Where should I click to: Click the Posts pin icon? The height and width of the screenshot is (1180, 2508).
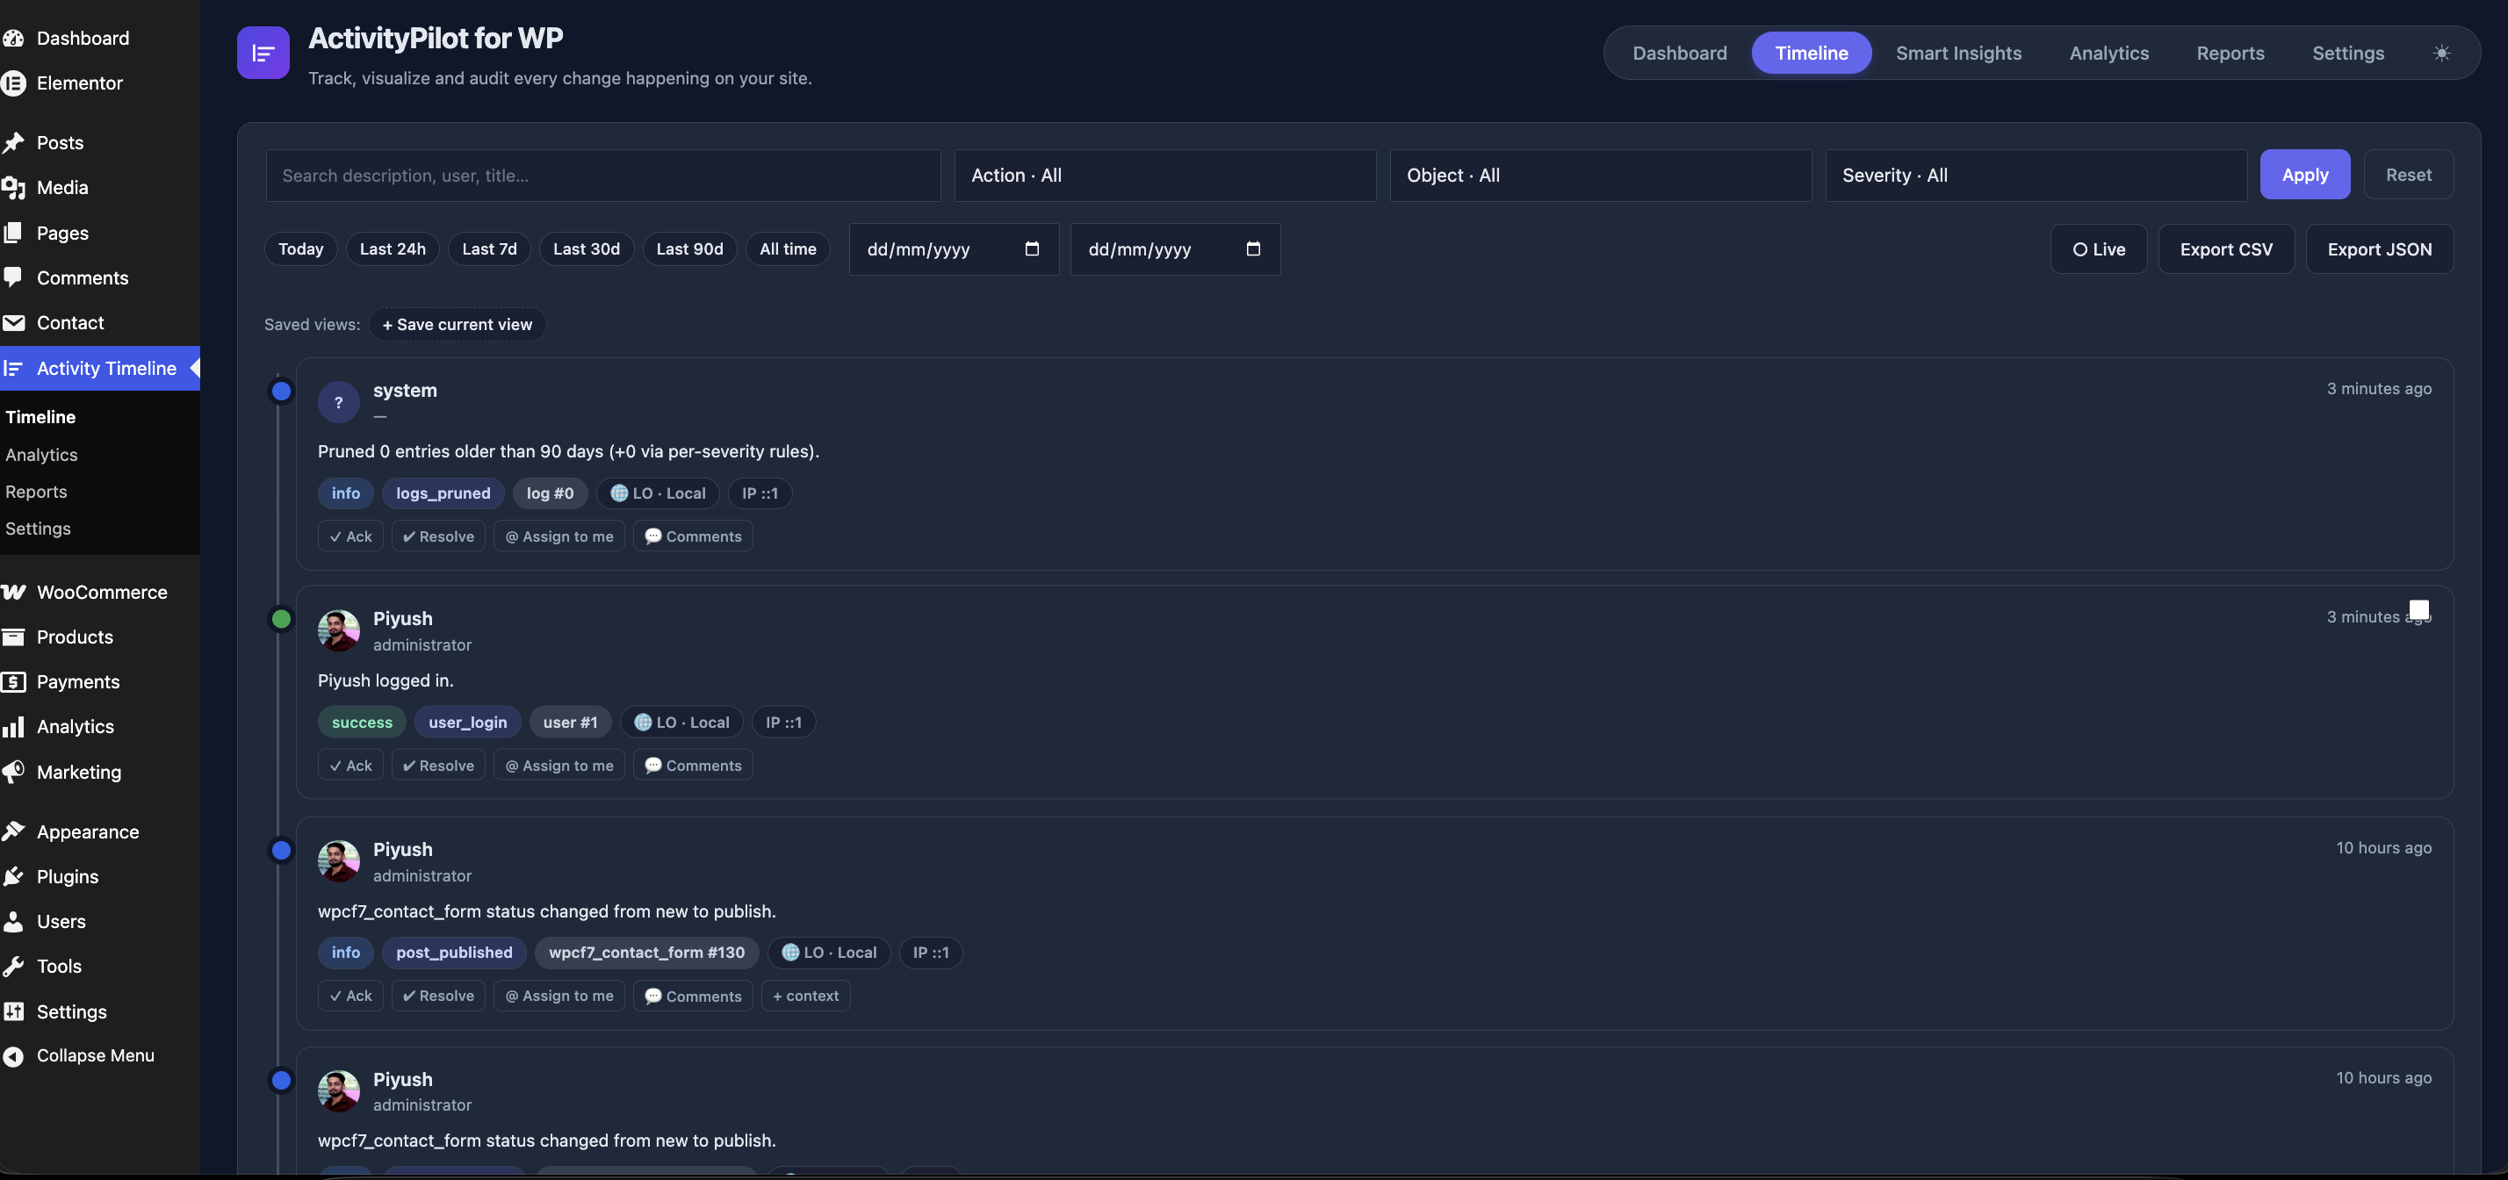click(12, 142)
